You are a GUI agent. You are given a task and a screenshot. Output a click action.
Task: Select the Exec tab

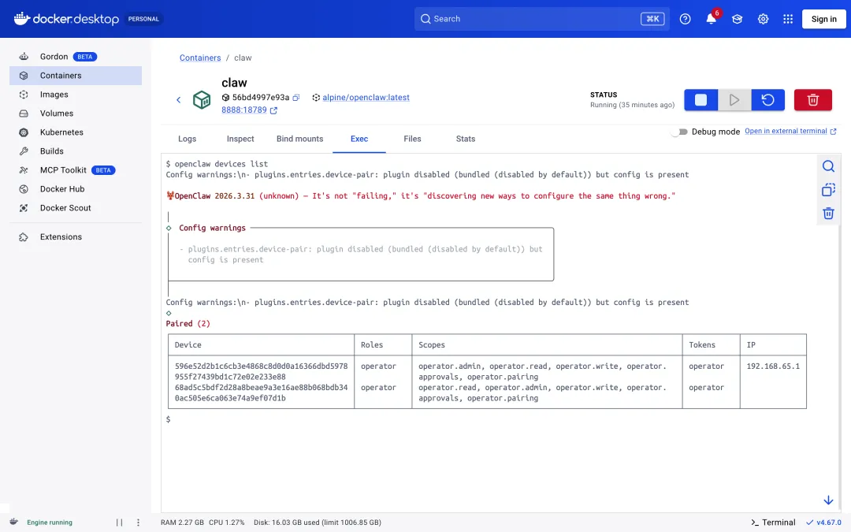(x=359, y=139)
